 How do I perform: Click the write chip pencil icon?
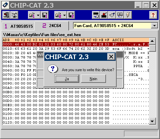pyautogui.click(x=104, y=15)
